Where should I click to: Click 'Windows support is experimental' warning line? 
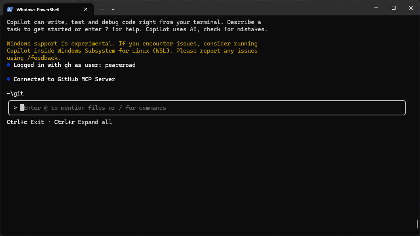(x=132, y=44)
